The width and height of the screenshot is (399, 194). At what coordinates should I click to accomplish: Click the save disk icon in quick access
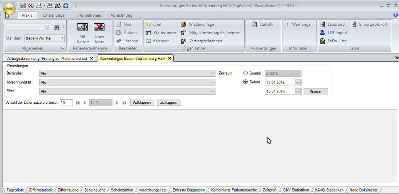[23, 5]
